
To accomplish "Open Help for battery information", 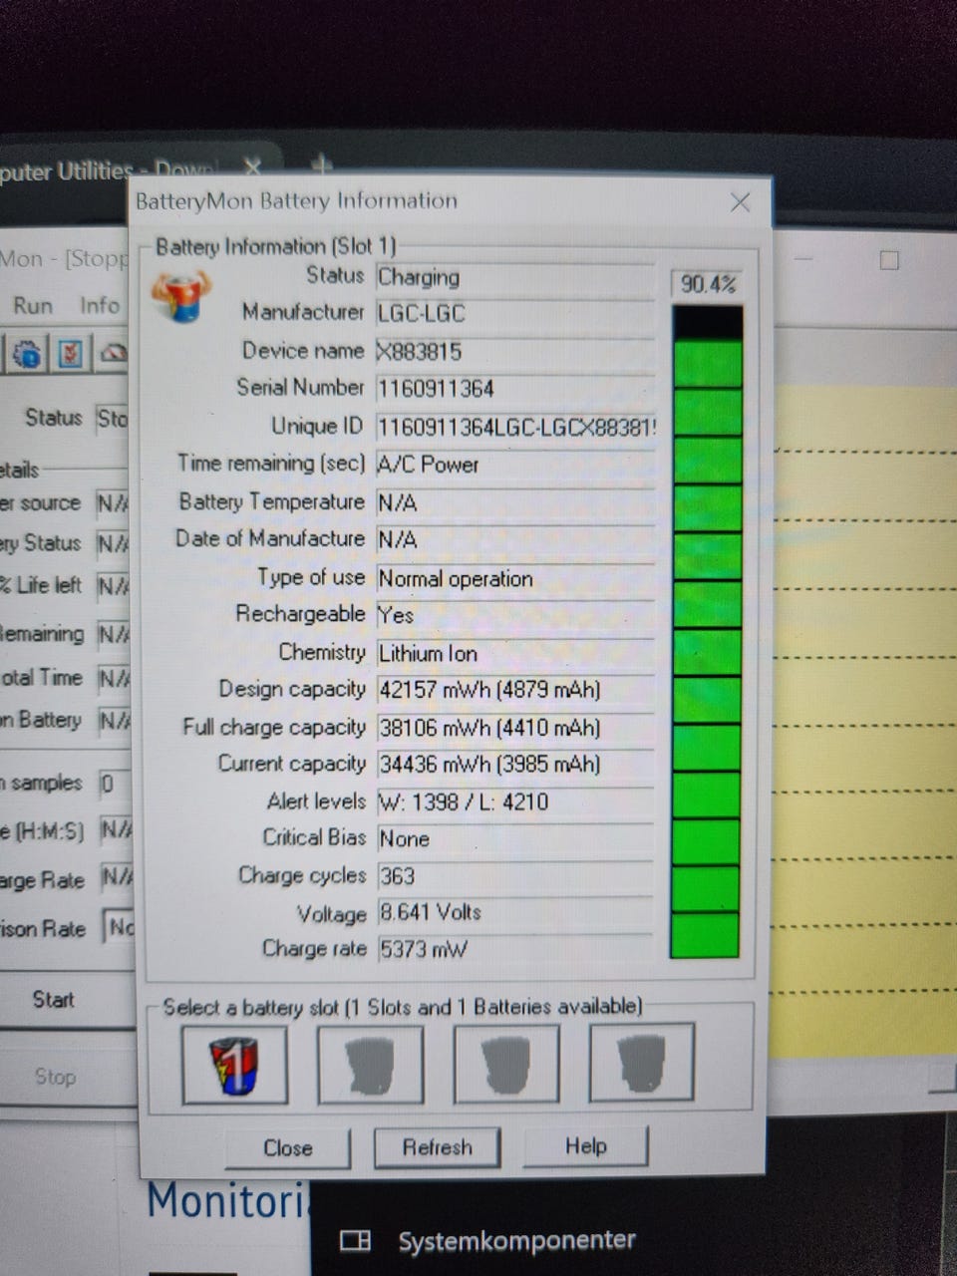I will tap(585, 1146).
